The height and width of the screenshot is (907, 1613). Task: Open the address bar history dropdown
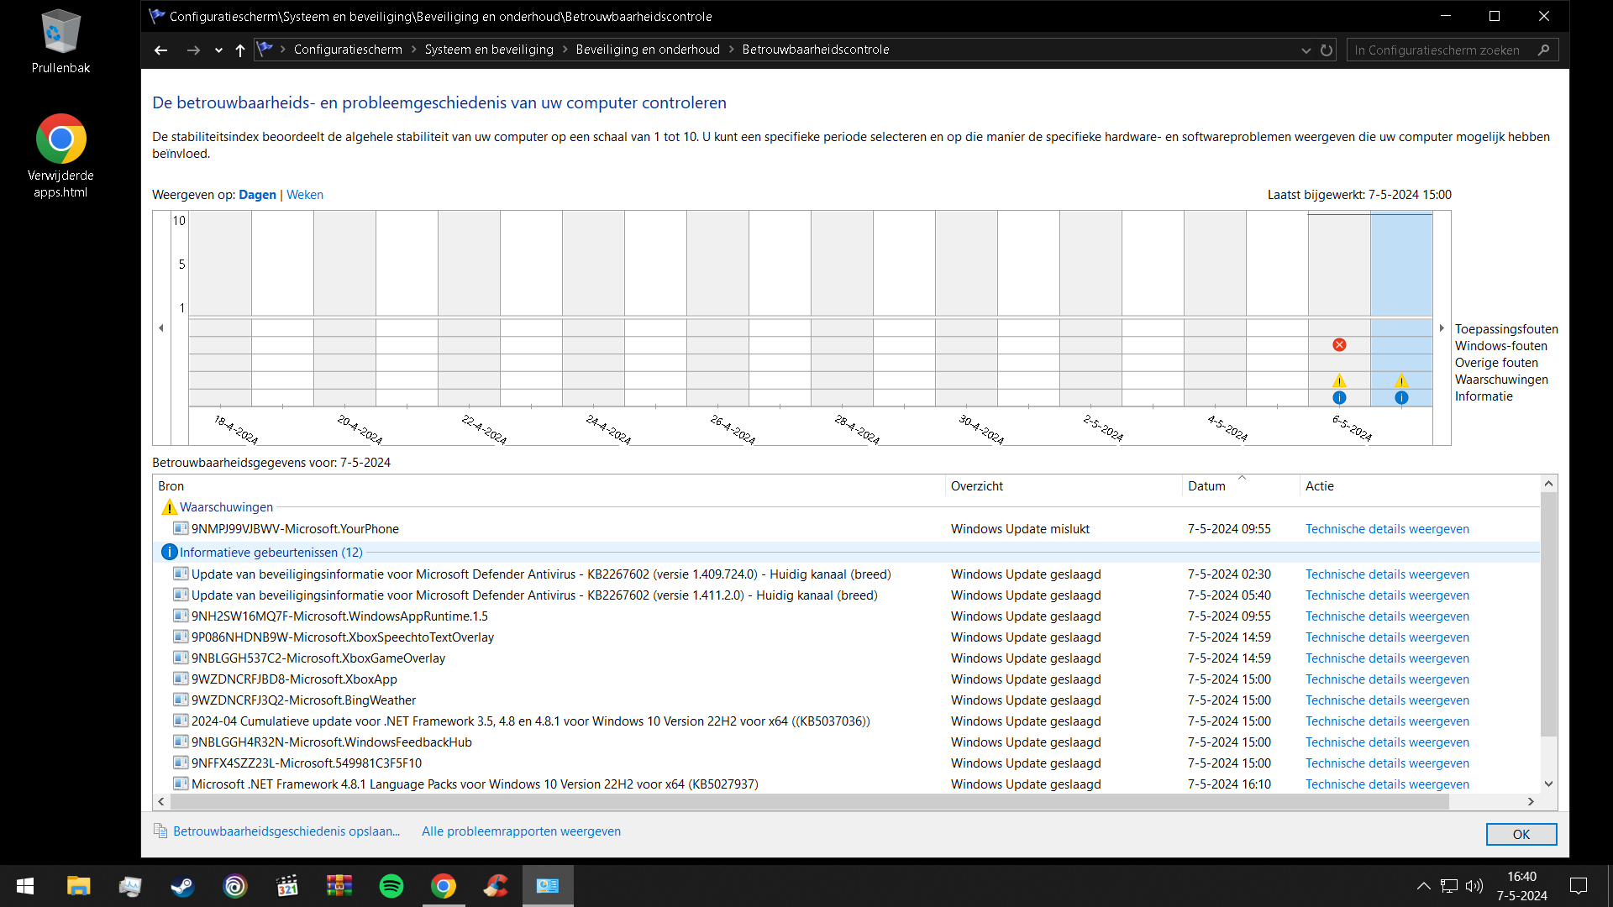click(x=1306, y=50)
